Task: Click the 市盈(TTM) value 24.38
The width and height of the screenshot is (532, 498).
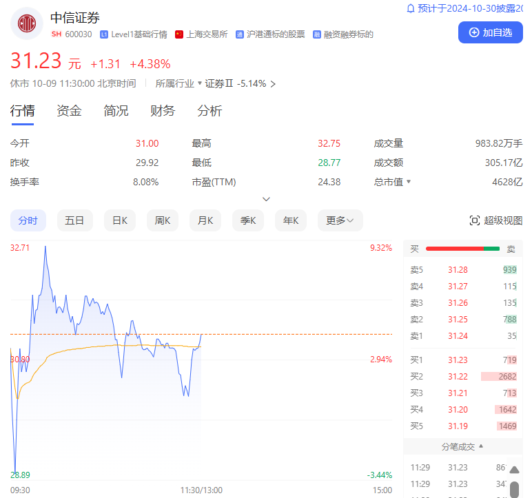Action: click(x=329, y=182)
